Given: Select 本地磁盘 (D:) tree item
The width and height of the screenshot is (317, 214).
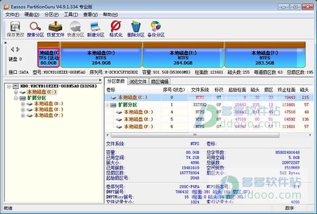Looking at the screenshot, I should coord(49,104).
